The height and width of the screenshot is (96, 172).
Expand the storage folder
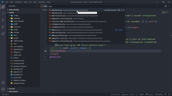coord(23,33)
